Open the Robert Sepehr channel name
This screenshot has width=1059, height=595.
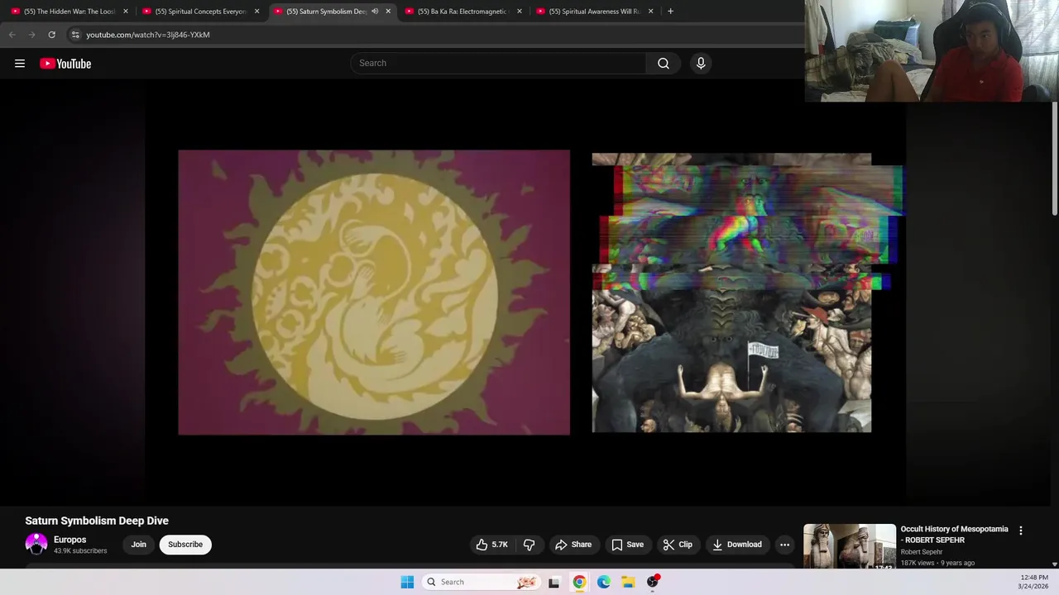point(922,552)
